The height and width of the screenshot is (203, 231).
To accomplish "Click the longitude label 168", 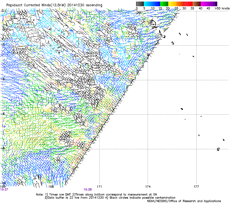I will coord(51,186).
